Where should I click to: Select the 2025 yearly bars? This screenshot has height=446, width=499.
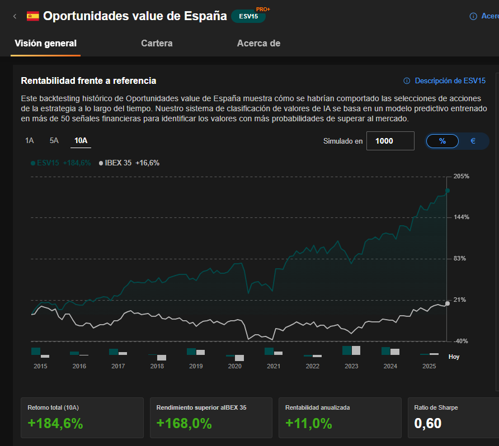coord(429,354)
